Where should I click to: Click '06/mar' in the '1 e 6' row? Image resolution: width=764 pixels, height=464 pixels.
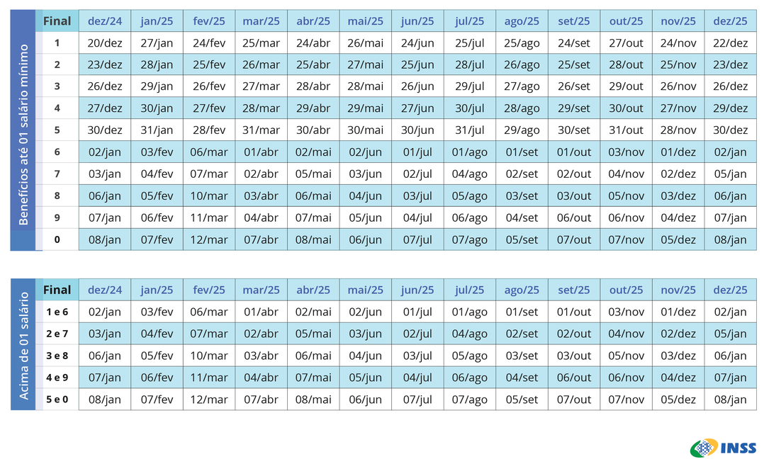click(x=209, y=312)
